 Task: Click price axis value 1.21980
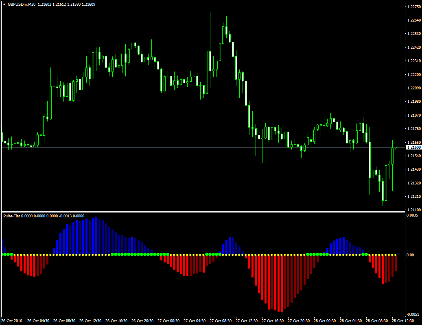click(x=414, y=101)
